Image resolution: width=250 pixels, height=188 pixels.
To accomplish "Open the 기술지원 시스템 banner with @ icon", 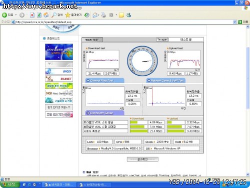I will tap(59, 100).
